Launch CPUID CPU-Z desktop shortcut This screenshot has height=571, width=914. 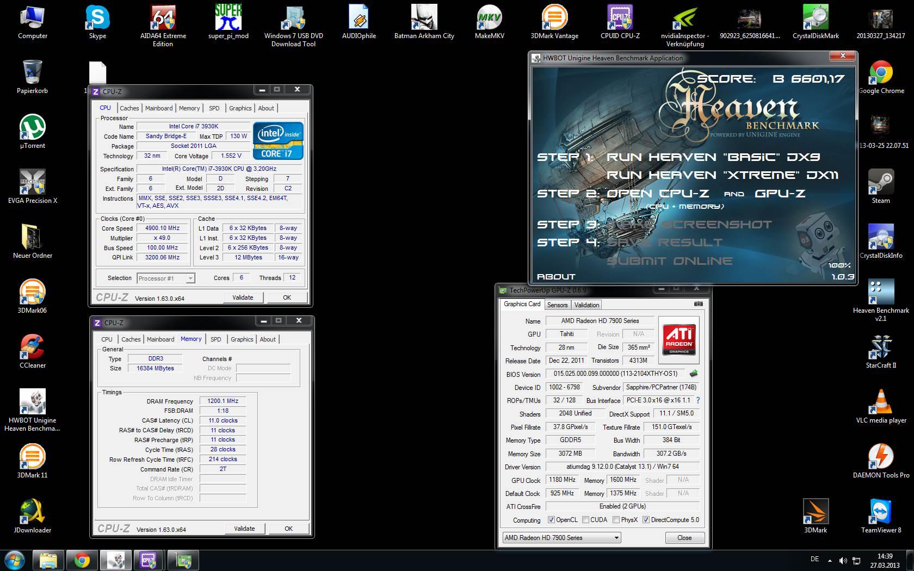[620, 22]
